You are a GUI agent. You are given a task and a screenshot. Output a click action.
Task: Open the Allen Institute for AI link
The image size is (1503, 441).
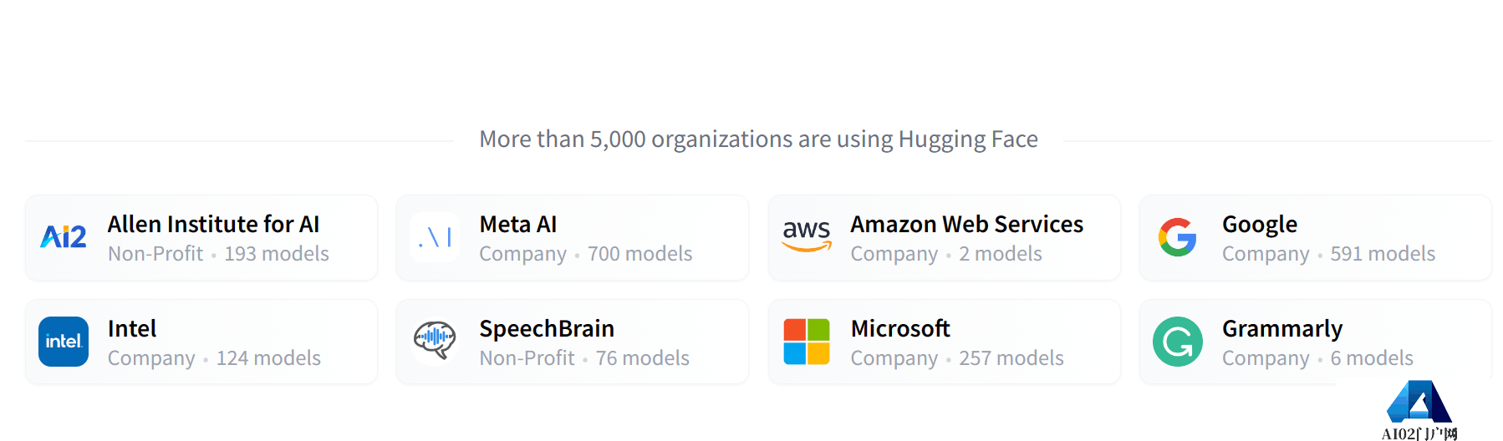[x=213, y=224]
